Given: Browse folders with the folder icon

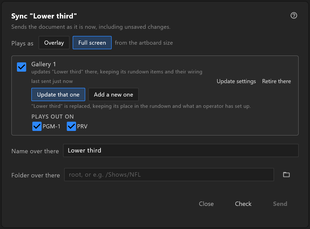Looking at the screenshot, I should click(x=286, y=175).
